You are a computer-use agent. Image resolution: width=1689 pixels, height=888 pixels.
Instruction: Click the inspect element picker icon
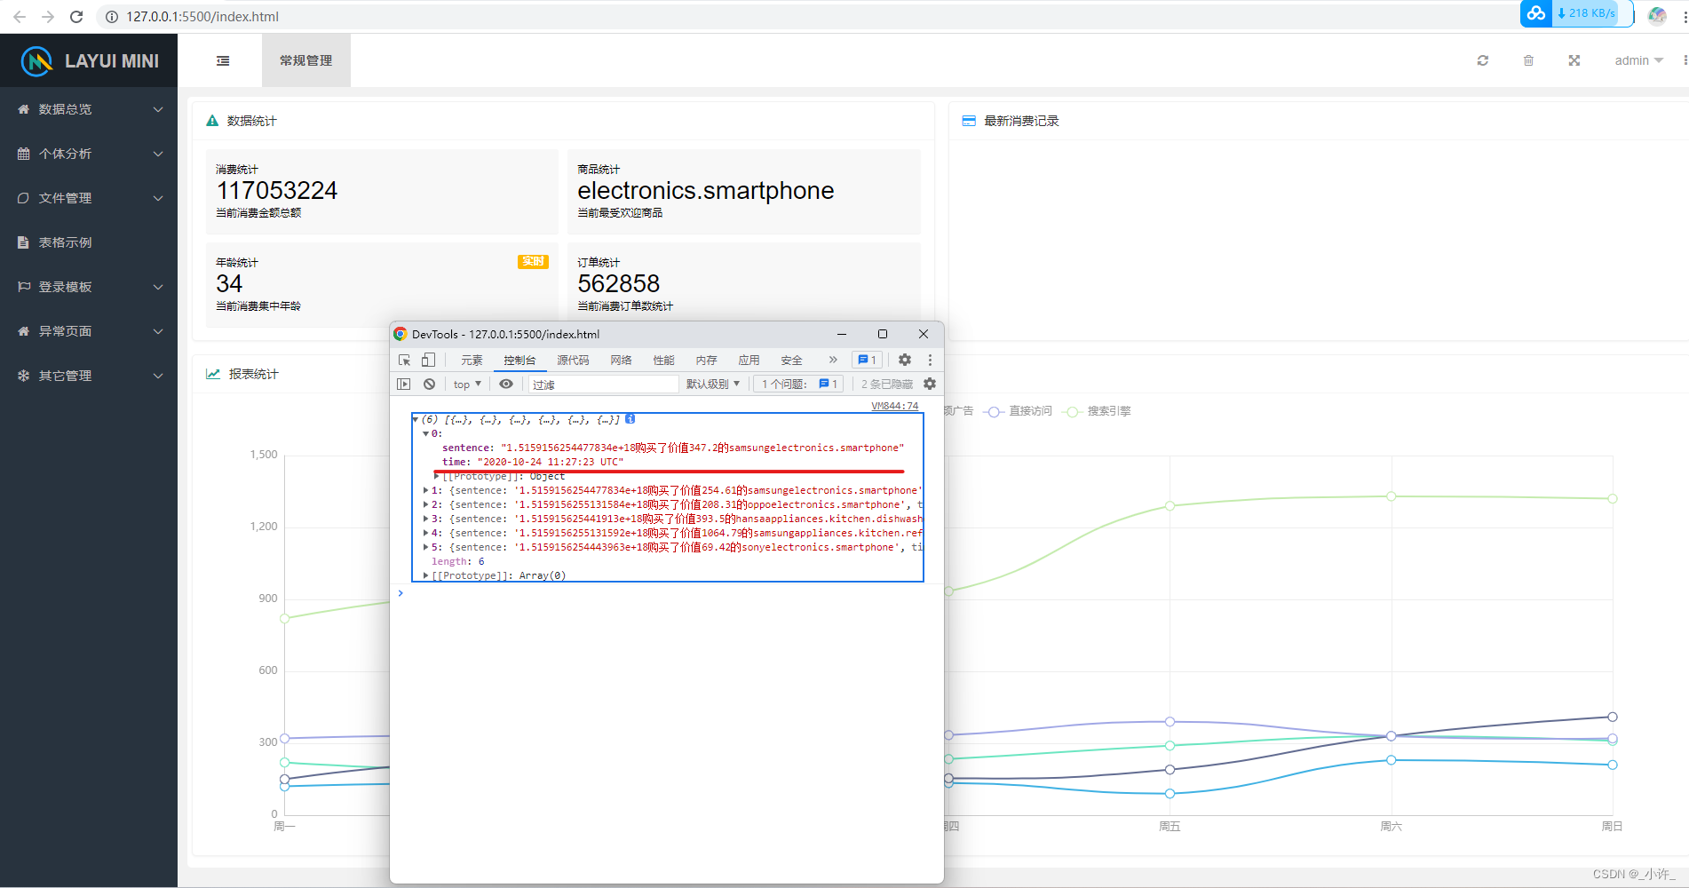point(405,360)
